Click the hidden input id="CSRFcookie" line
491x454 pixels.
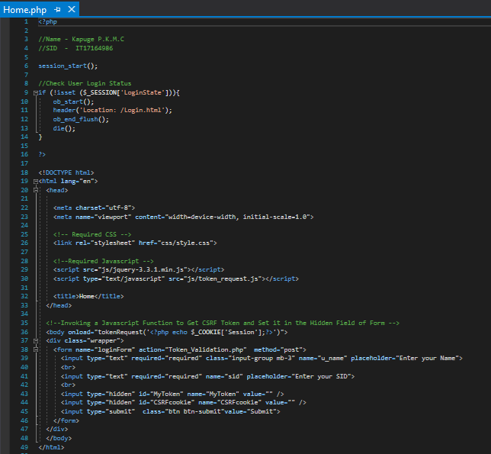[x=184, y=402]
